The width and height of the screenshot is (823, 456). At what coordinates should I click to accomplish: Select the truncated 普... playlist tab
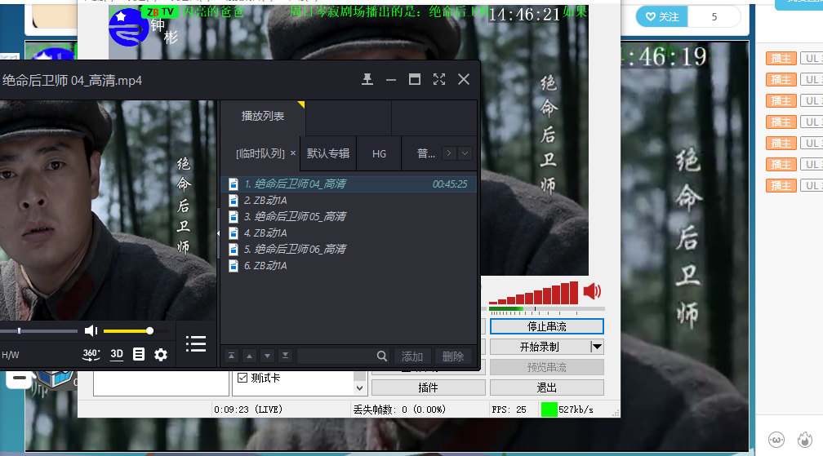click(425, 153)
